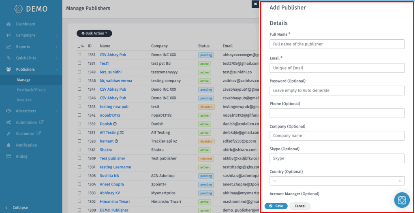Viewport: 415px width, 213px height.
Task: Open PostBack/Pixels submenu item
Action: pos(31,90)
